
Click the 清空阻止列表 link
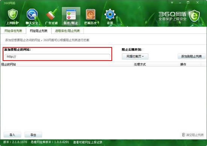[195, 135]
